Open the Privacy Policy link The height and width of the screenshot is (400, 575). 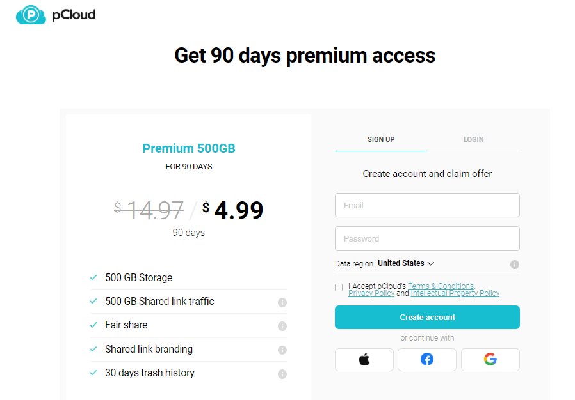click(371, 293)
